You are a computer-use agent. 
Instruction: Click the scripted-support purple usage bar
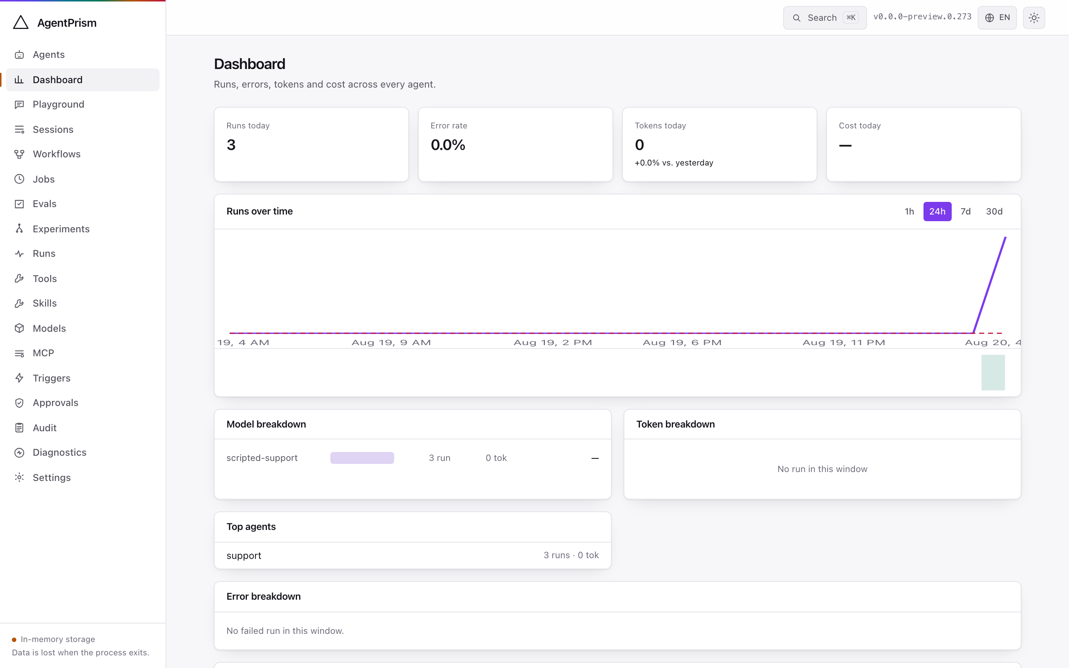[x=362, y=458]
